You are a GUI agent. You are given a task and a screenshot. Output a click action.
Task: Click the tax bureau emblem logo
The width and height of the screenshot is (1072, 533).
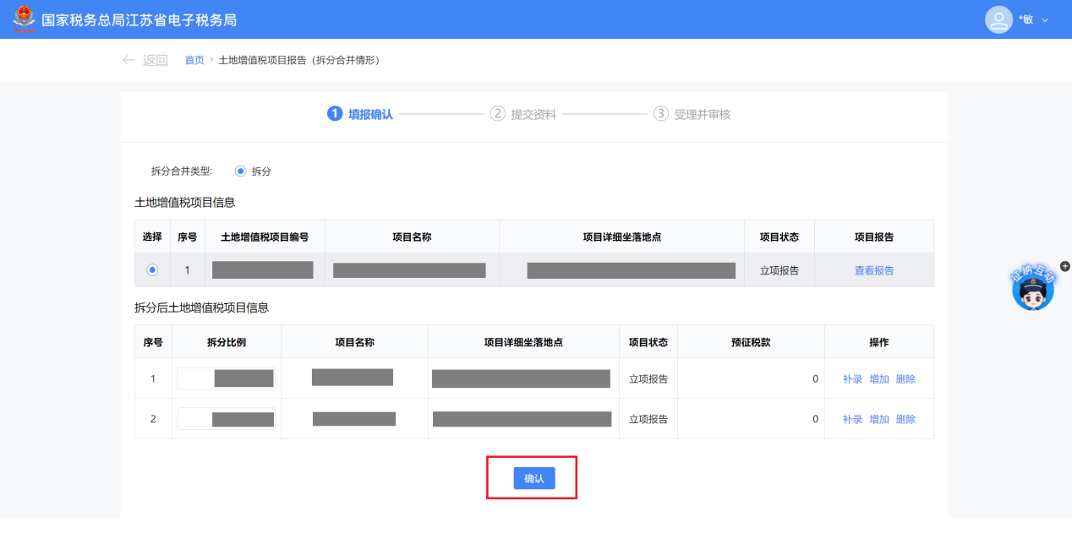pyautogui.click(x=24, y=19)
